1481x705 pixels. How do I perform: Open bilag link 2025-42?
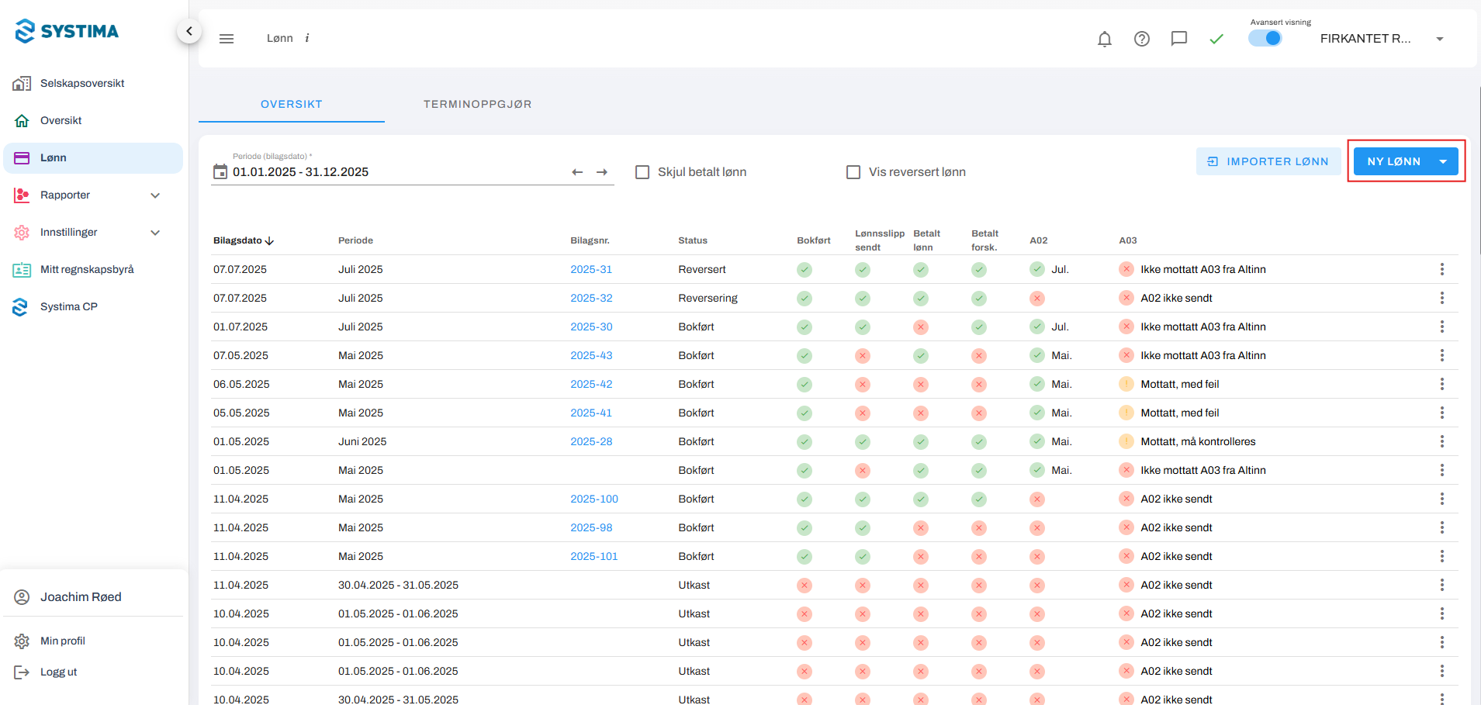591,384
